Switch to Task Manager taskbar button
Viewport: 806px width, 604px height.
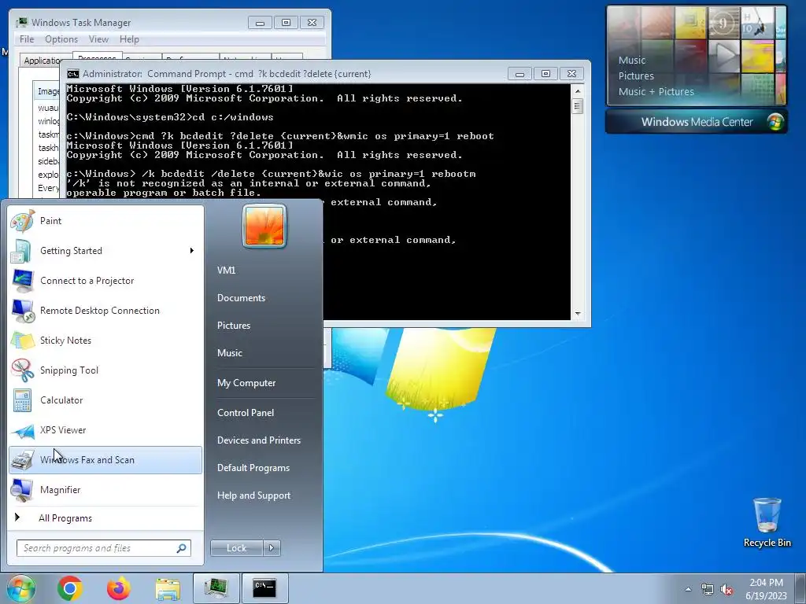pos(216,588)
